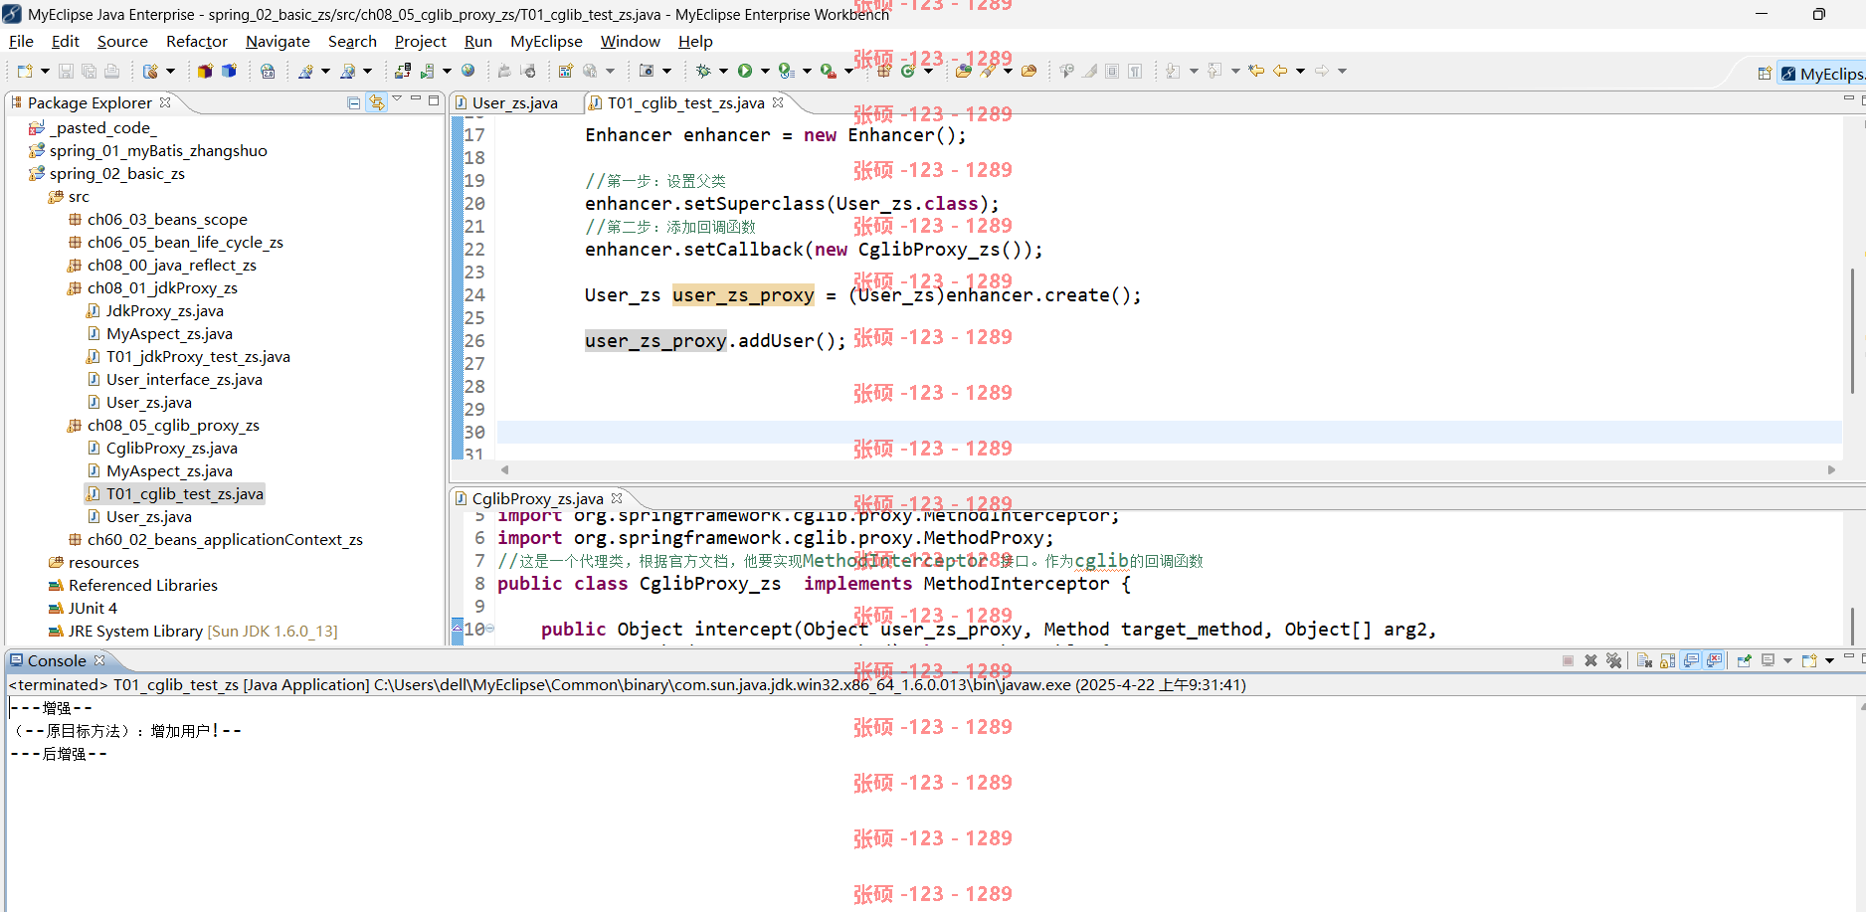Toggle Link with Editor in Package Explorer
The height and width of the screenshot is (912, 1866).
pos(377,102)
